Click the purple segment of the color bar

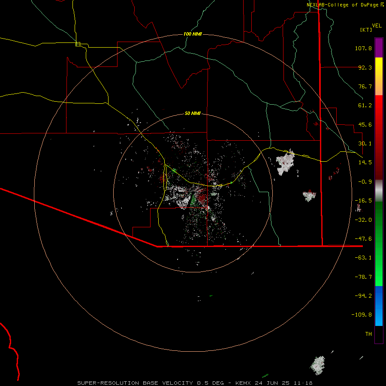tap(379, 48)
